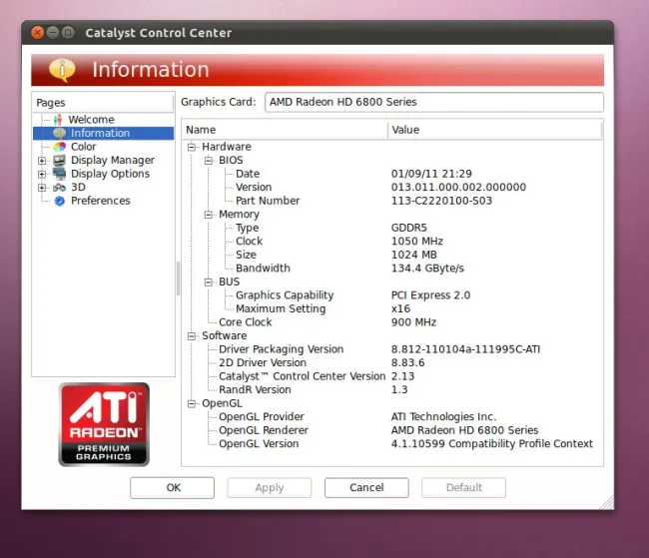This screenshot has height=558, width=649.
Task: Click the Graphics Card field
Action: [433, 102]
